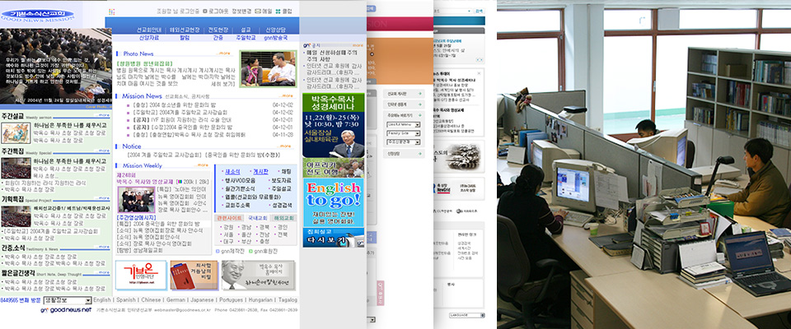Open the red book banner
791x329 pixels.
click(194, 275)
